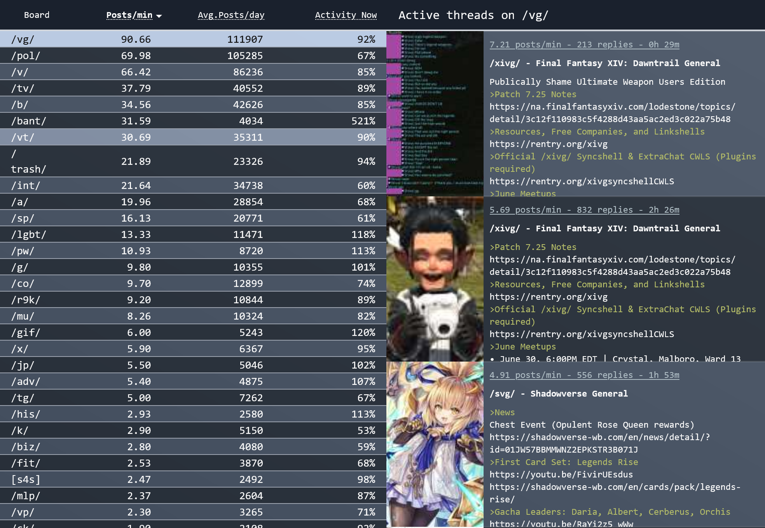This screenshot has height=528, width=765.
Task: Open thread link 5.69 posts/min 832 replies
Action: click(584, 210)
